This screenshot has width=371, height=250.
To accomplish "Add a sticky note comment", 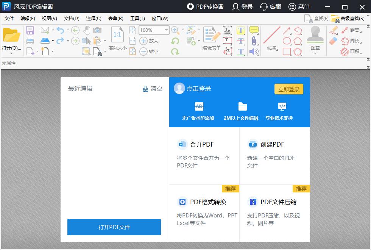I will pyautogui.click(x=254, y=29).
